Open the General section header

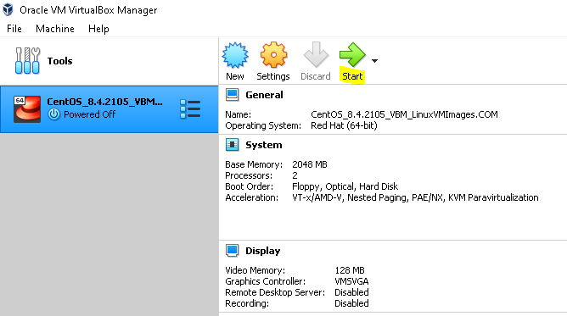point(264,95)
